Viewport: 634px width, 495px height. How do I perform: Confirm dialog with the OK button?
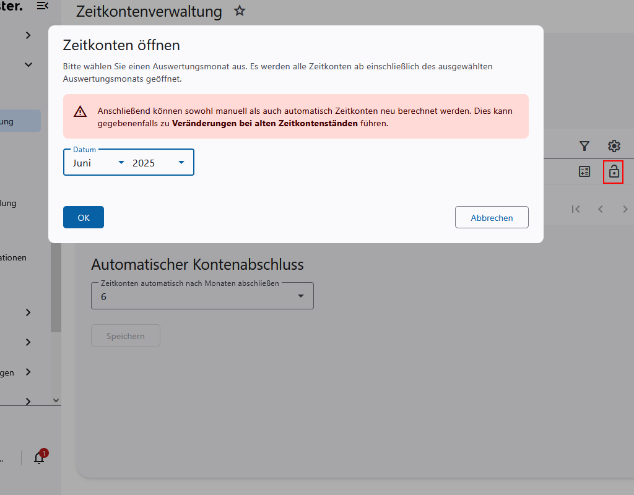coord(83,217)
